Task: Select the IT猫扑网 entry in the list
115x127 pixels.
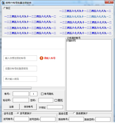Action: (71, 41)
